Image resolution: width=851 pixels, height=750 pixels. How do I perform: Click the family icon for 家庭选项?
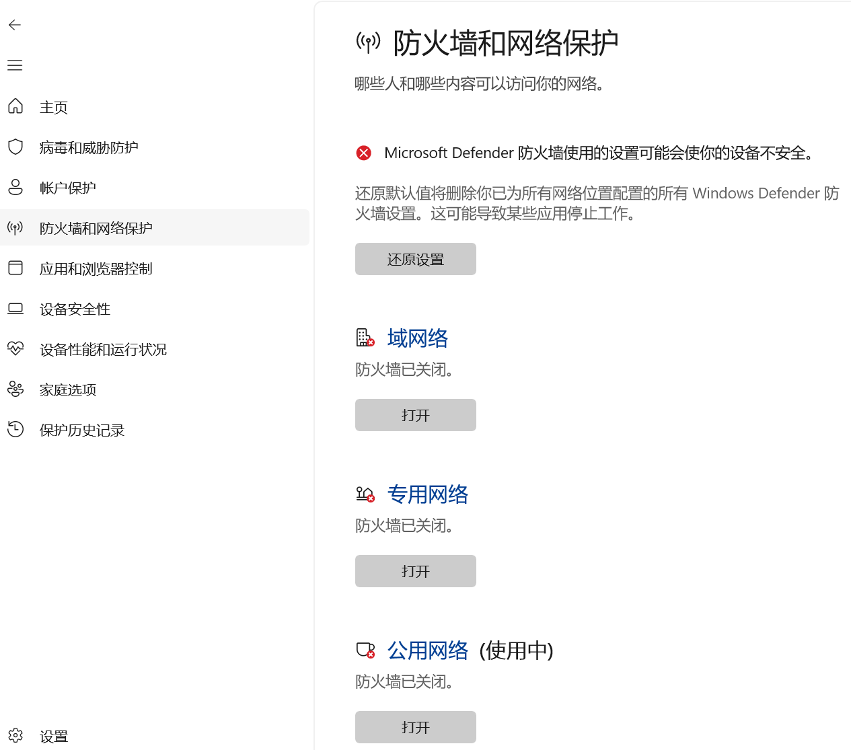(15, 389)
